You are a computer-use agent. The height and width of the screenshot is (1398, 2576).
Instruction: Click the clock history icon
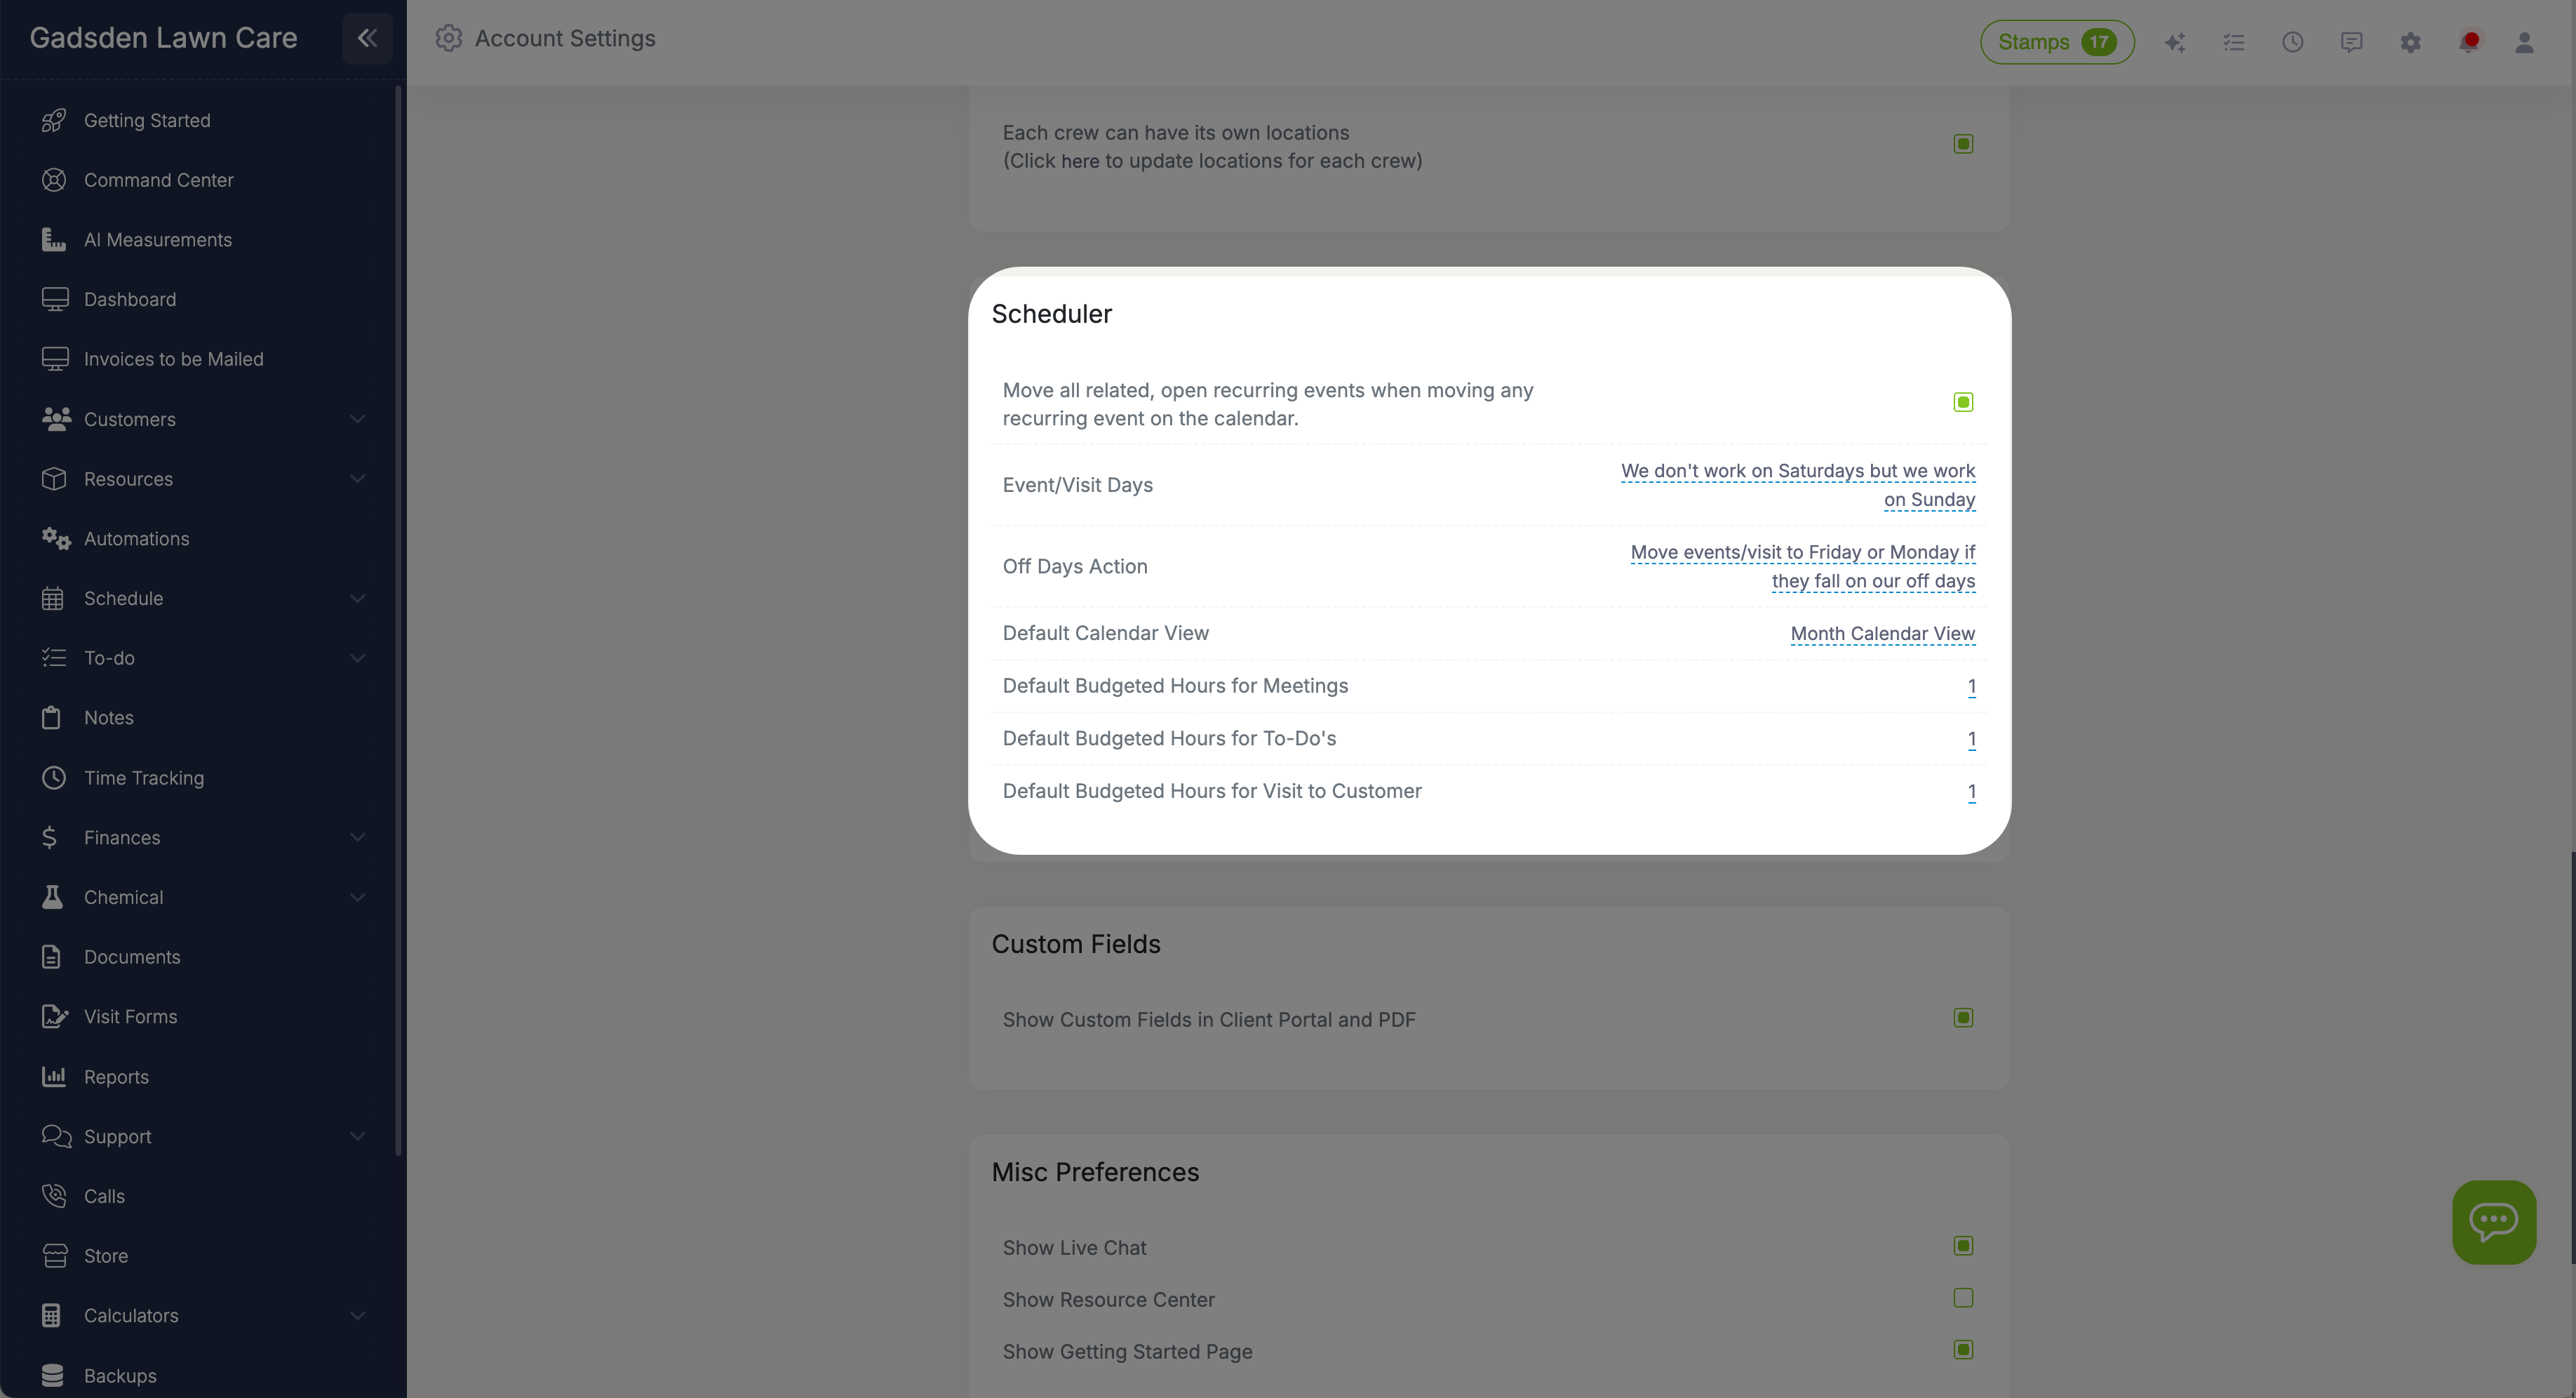pyautogui.click(x=2293, y=42)
